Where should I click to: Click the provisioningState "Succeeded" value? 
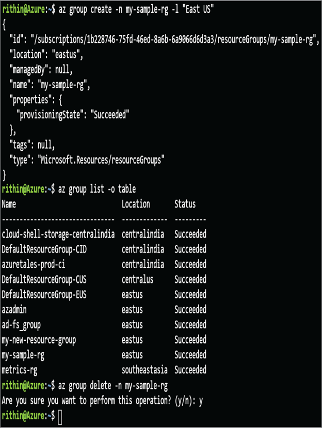point(110,115)
